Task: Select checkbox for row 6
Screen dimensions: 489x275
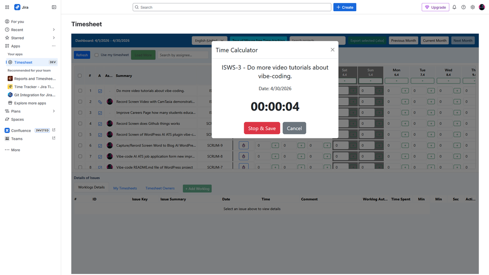Action: click(x=80, y=145)
